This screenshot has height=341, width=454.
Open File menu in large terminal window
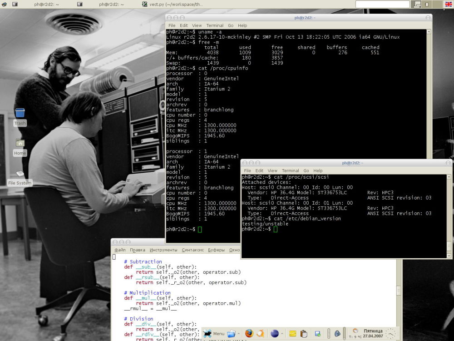pos(172,25)
